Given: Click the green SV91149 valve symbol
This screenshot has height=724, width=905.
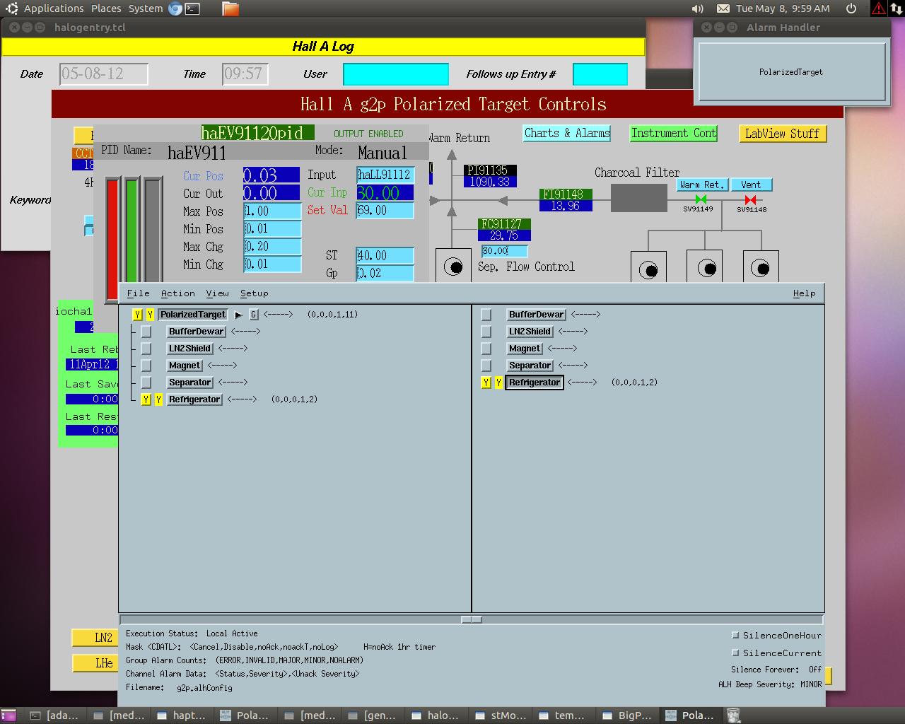Looking at the screenshot, I should tap(701, 199).
